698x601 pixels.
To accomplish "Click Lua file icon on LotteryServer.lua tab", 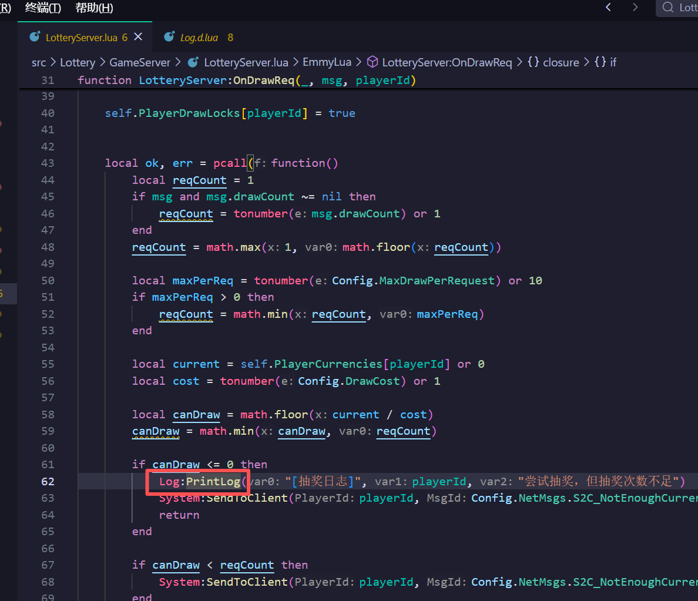I will [x=35, y=37].
